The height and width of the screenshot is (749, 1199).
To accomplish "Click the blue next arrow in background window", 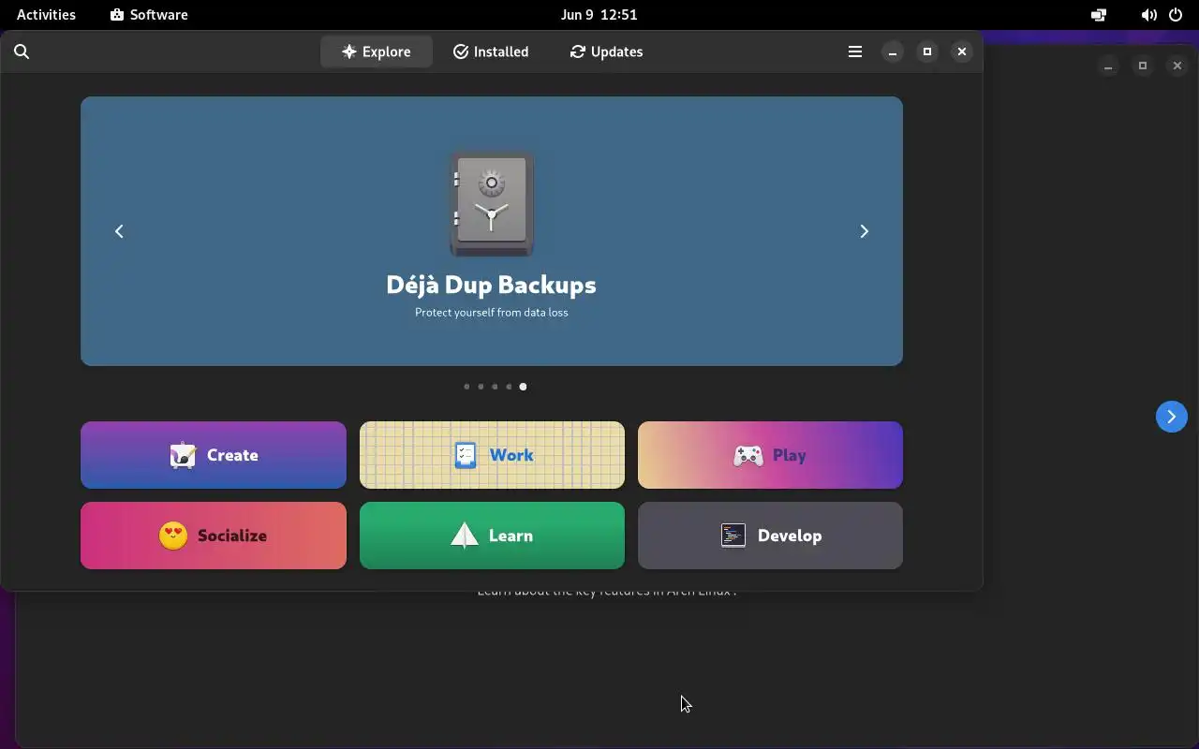I will point(1172,417).
